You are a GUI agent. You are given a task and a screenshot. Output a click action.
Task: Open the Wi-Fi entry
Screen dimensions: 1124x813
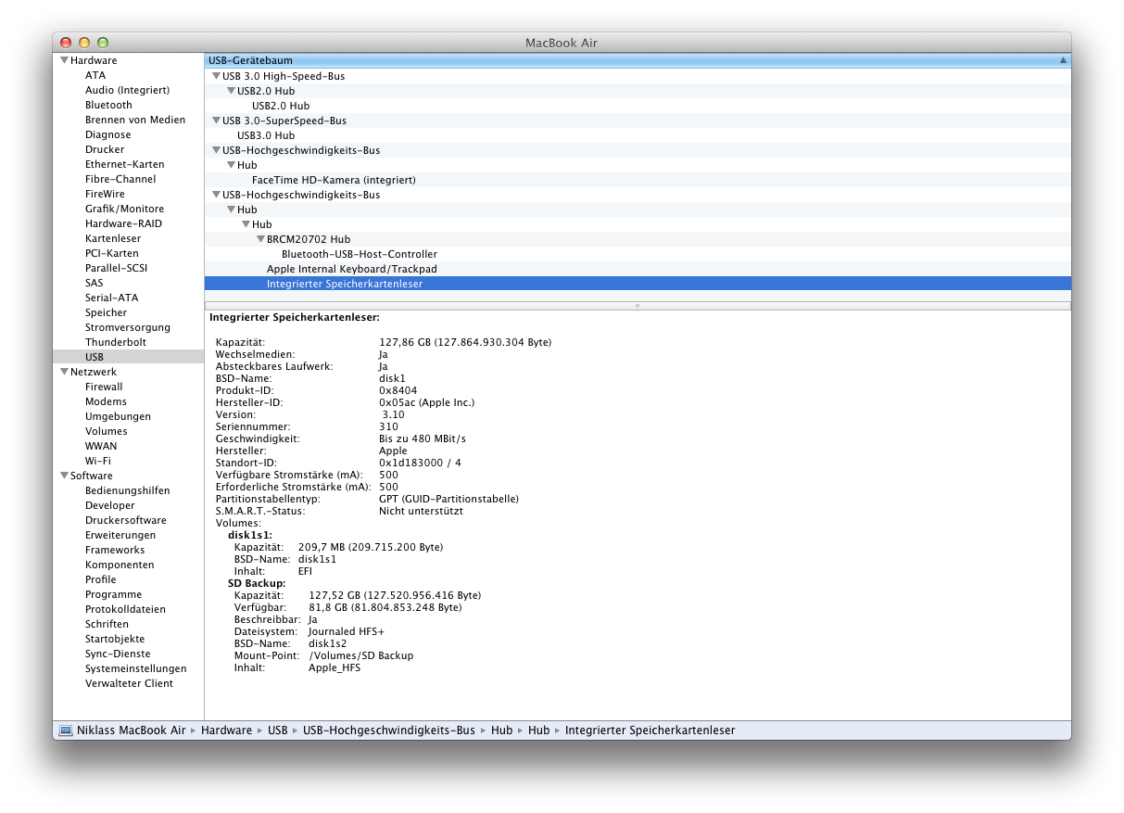[x=98, y=461]
